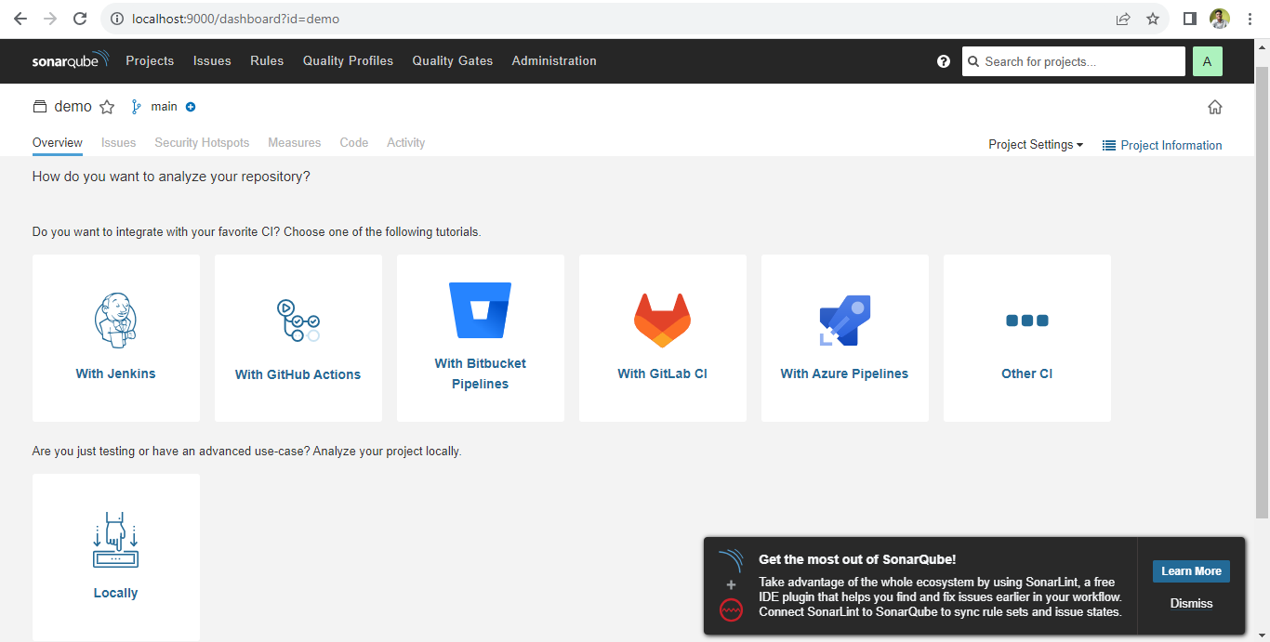
Task: Click the Learn More button
Action: 1191,571
